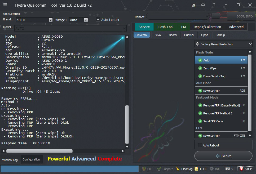Click green plus icon beside Remove FRP ADB

point(200,91)
